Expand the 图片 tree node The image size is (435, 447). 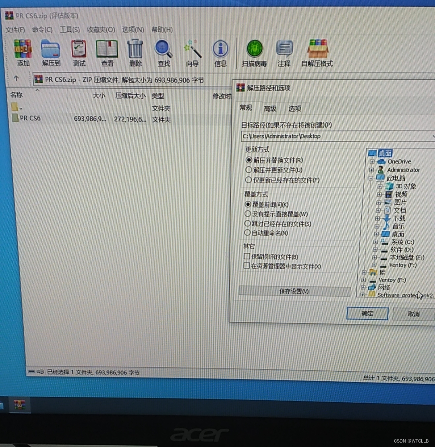379,203
